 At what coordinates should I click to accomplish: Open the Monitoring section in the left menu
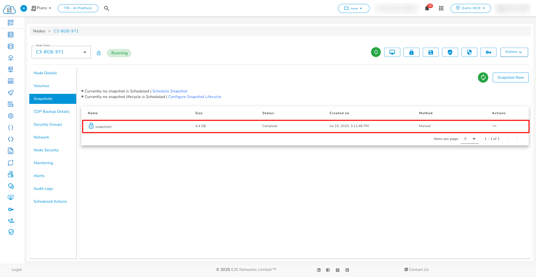(43, 163)
